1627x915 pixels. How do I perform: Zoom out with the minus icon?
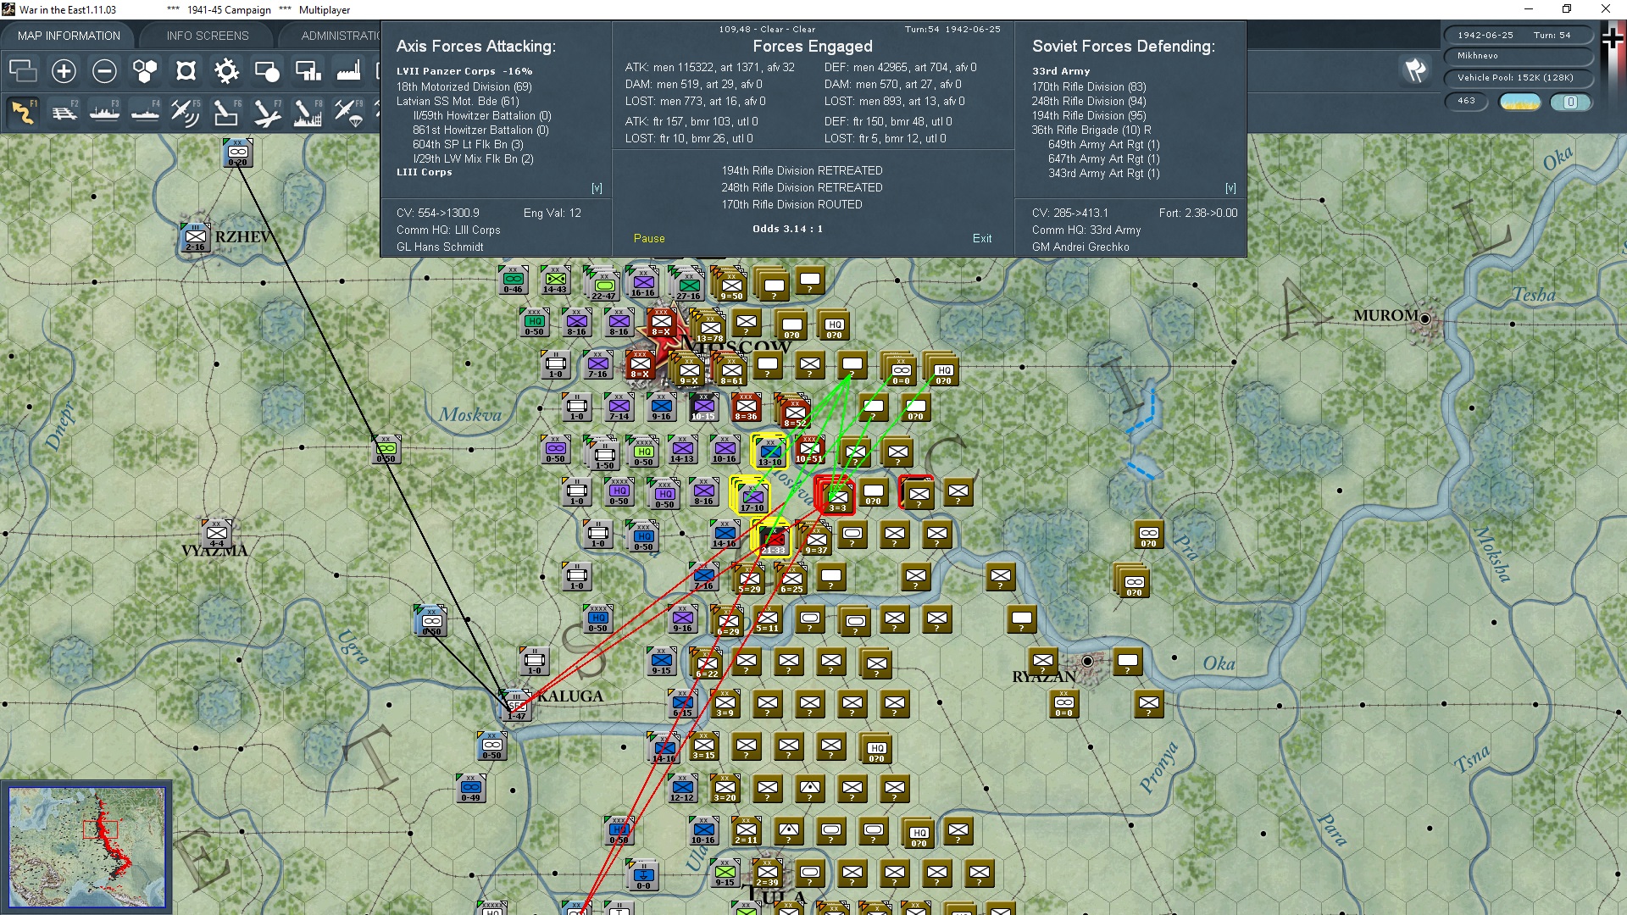pyautogui.click(x=104, y=71)
